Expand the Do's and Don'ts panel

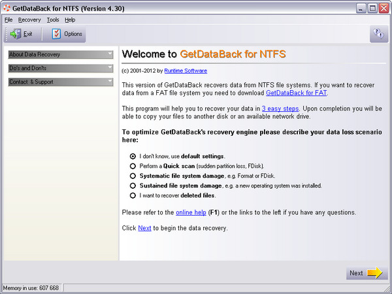coord(60,68)
